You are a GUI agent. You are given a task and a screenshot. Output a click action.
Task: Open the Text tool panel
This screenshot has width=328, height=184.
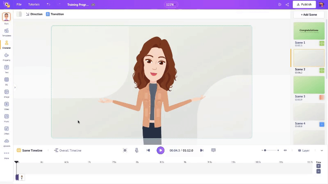pyautogui.click(x=7, y=69)
